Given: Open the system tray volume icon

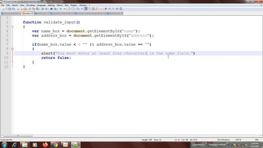Looking at the screenshot, I should [246, 145].
